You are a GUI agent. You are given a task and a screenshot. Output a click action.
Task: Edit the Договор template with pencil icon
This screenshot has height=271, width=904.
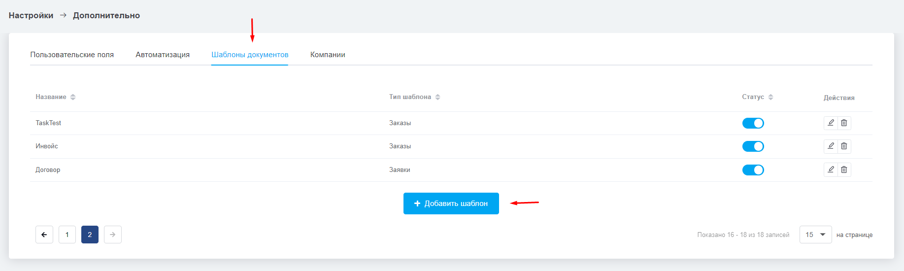click(x=831, y=169)
